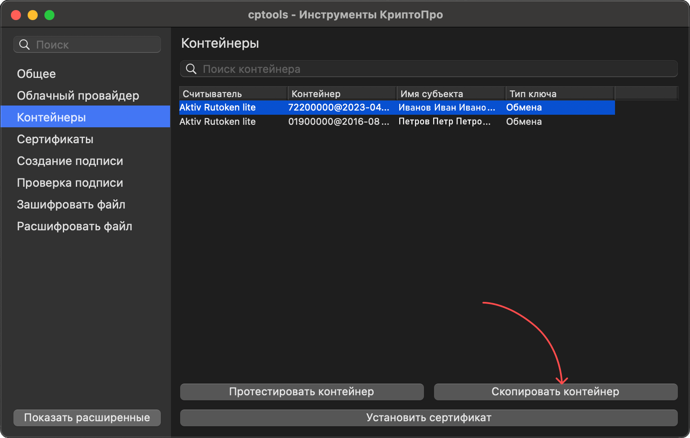The height and width of the screenshot is (438, 690).
Task: Click subject Иванов Иван Ивано...
Action: [447, 107]
